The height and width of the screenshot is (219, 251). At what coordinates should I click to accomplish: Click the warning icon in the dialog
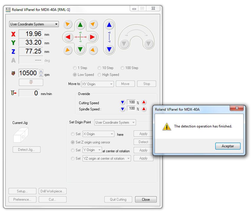[x=167, y=127]
